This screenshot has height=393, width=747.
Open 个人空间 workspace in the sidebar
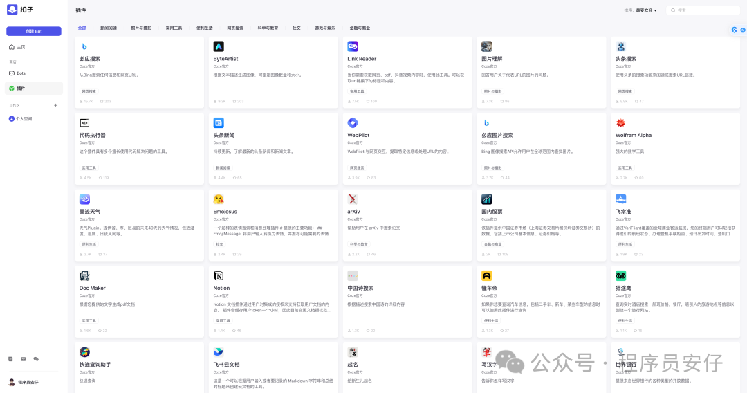pos(24,119)
